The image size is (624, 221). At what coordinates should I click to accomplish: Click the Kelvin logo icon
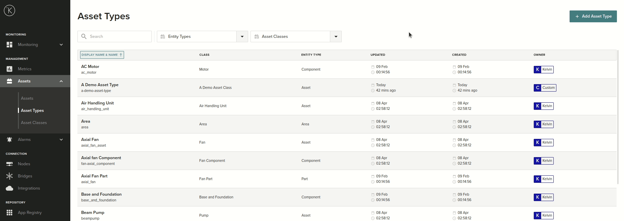(9, 10)
